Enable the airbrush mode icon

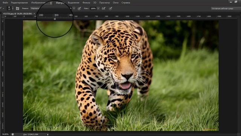[104, 8]
